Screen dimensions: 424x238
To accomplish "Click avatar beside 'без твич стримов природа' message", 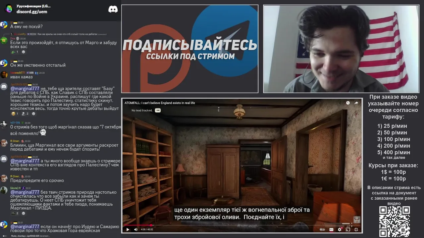I will [x=4, y=190].
